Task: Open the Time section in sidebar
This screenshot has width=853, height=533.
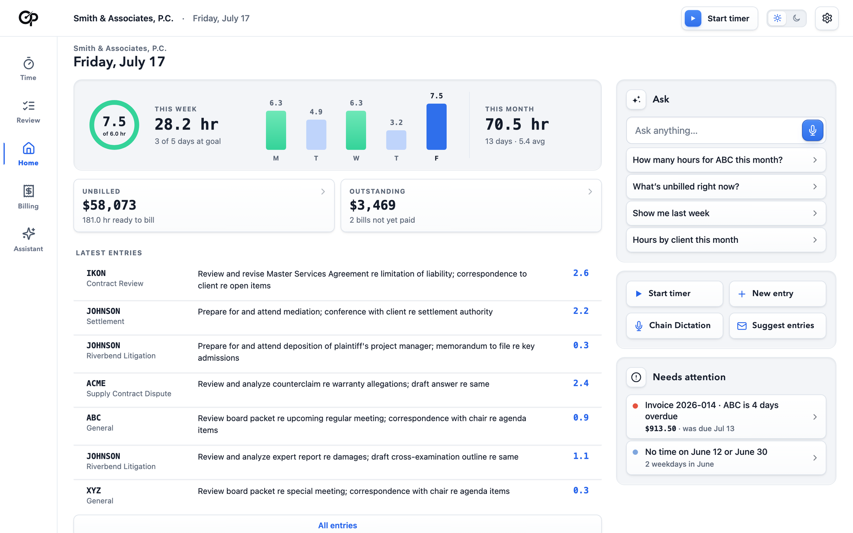Action: 28,69
